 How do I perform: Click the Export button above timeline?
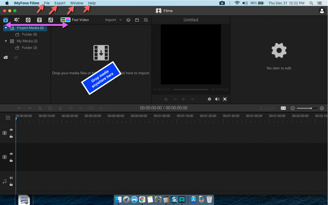click(x=267, y=108)
